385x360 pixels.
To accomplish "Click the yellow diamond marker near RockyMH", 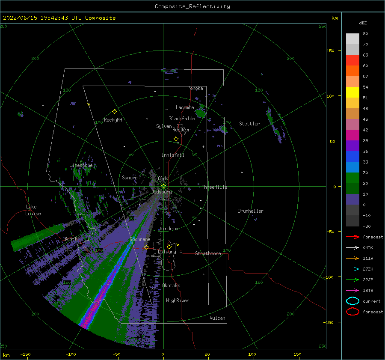I will point(114,112).
